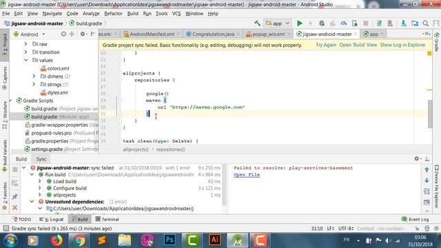Click repositories() in the breadcrumb bar
Image resolution: width=441 pixels, height=248 pixels.
pos(170,149)
